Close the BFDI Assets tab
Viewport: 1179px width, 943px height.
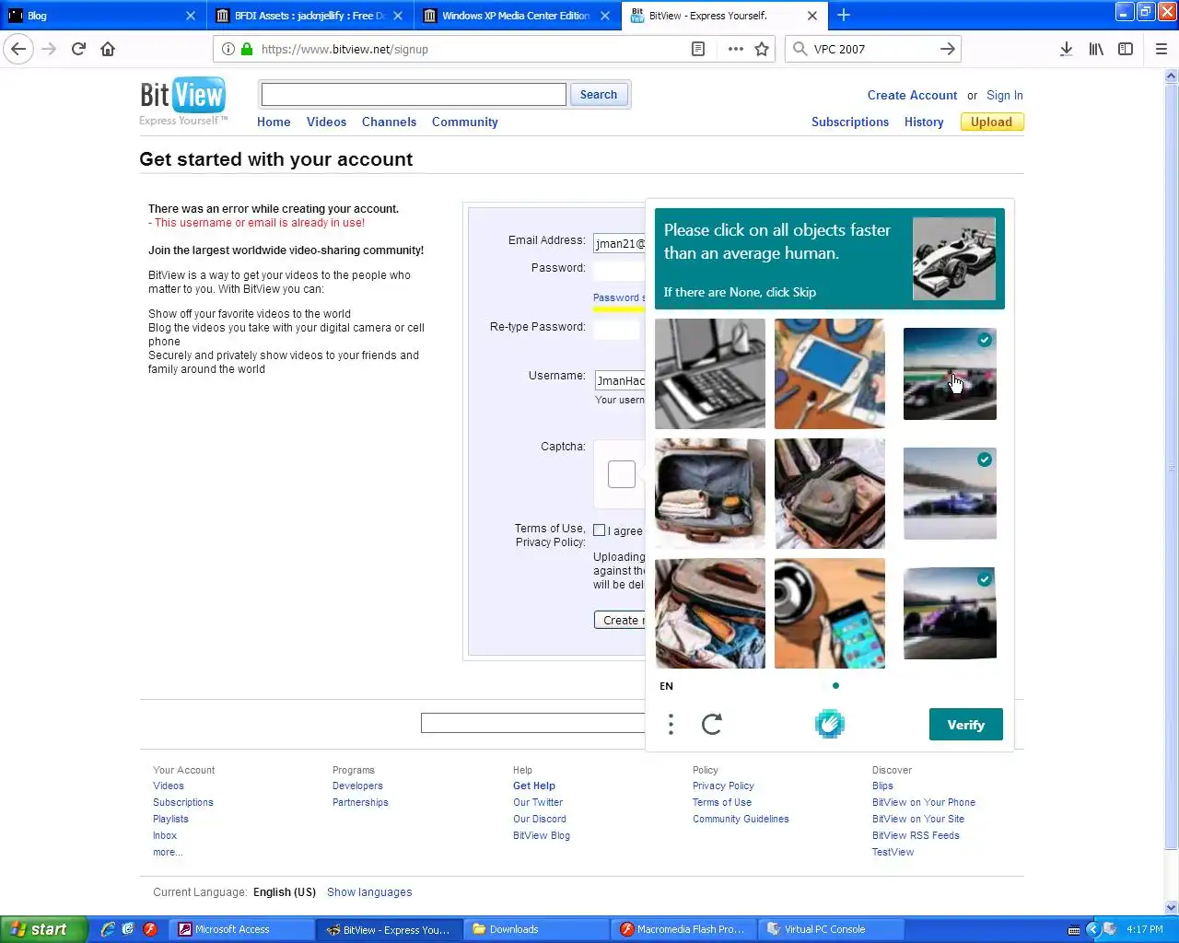(398, 16)
